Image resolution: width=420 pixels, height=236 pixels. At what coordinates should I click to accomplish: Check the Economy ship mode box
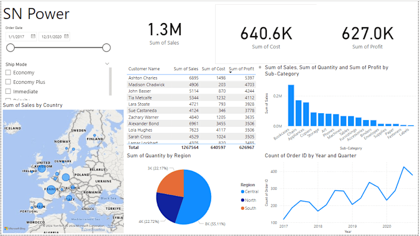[x=8, y=72]
